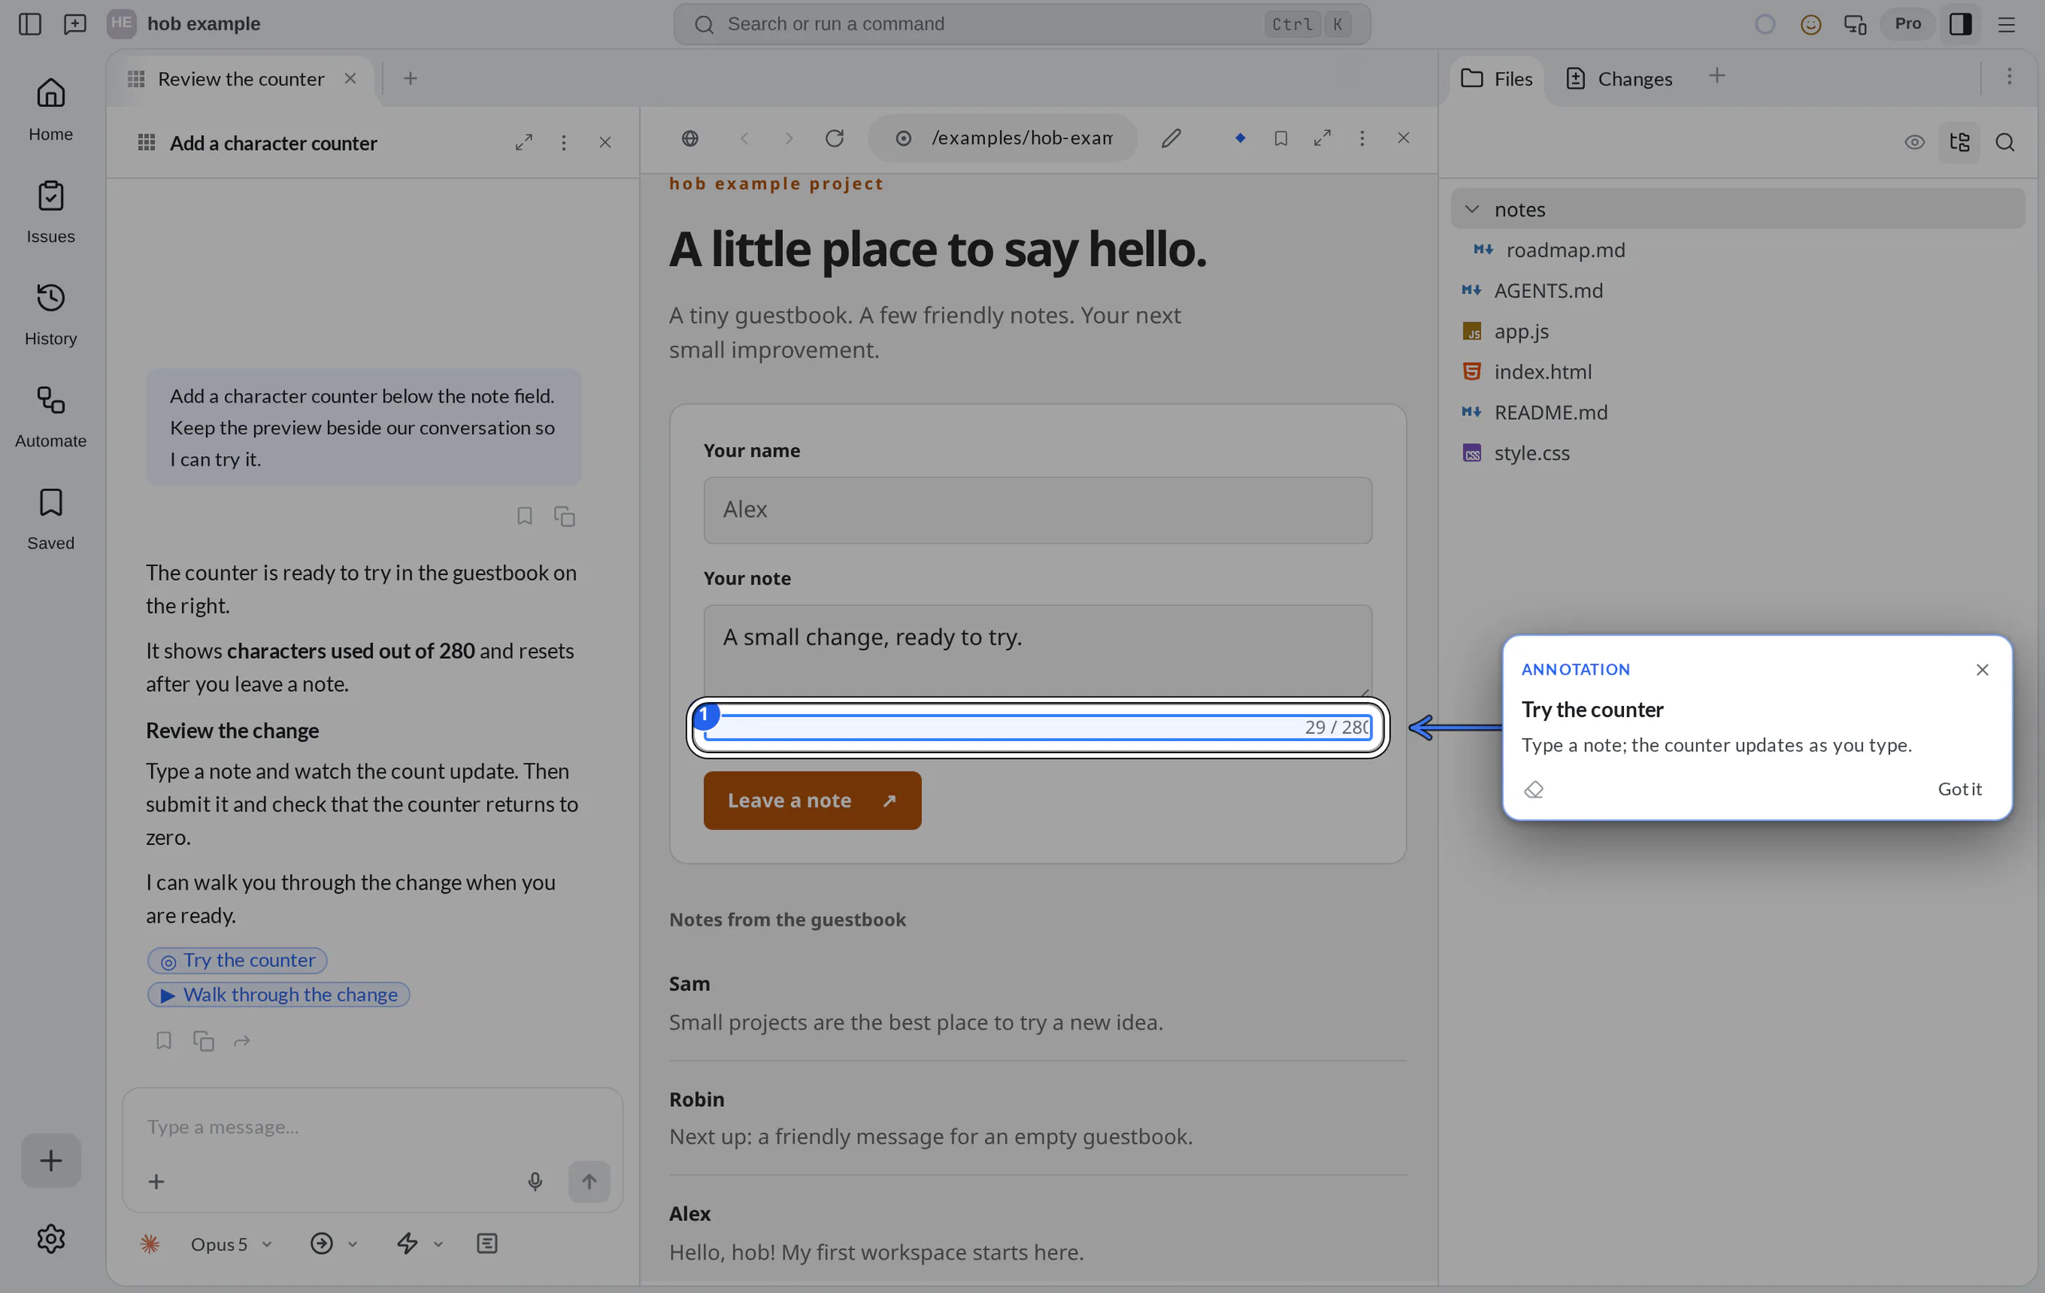Go back in the preview browser

pos(745,137)
